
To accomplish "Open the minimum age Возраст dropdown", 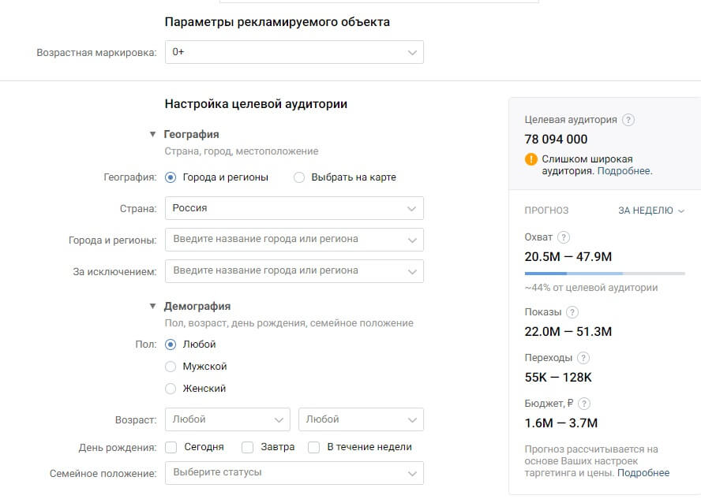I will pos(227,419).
